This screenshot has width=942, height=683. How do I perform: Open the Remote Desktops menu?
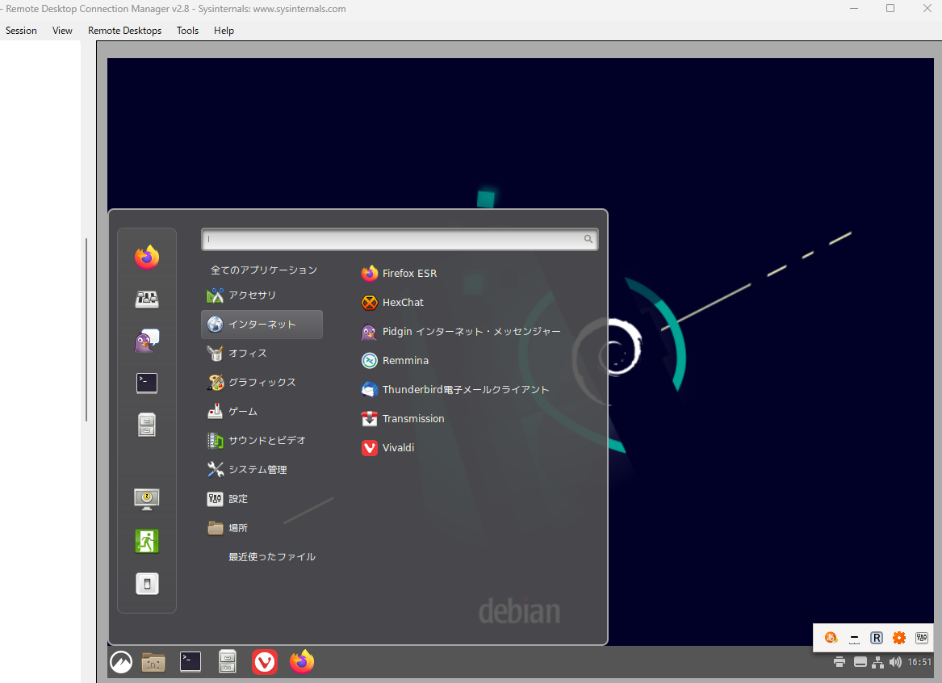124,31
